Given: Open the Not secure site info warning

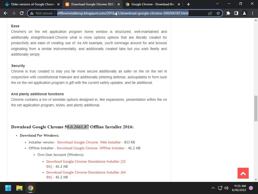Looking at the screenshot, I should click(41, 13).
